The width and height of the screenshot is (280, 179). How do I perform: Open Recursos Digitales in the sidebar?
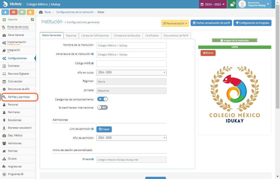click(18, 74)
